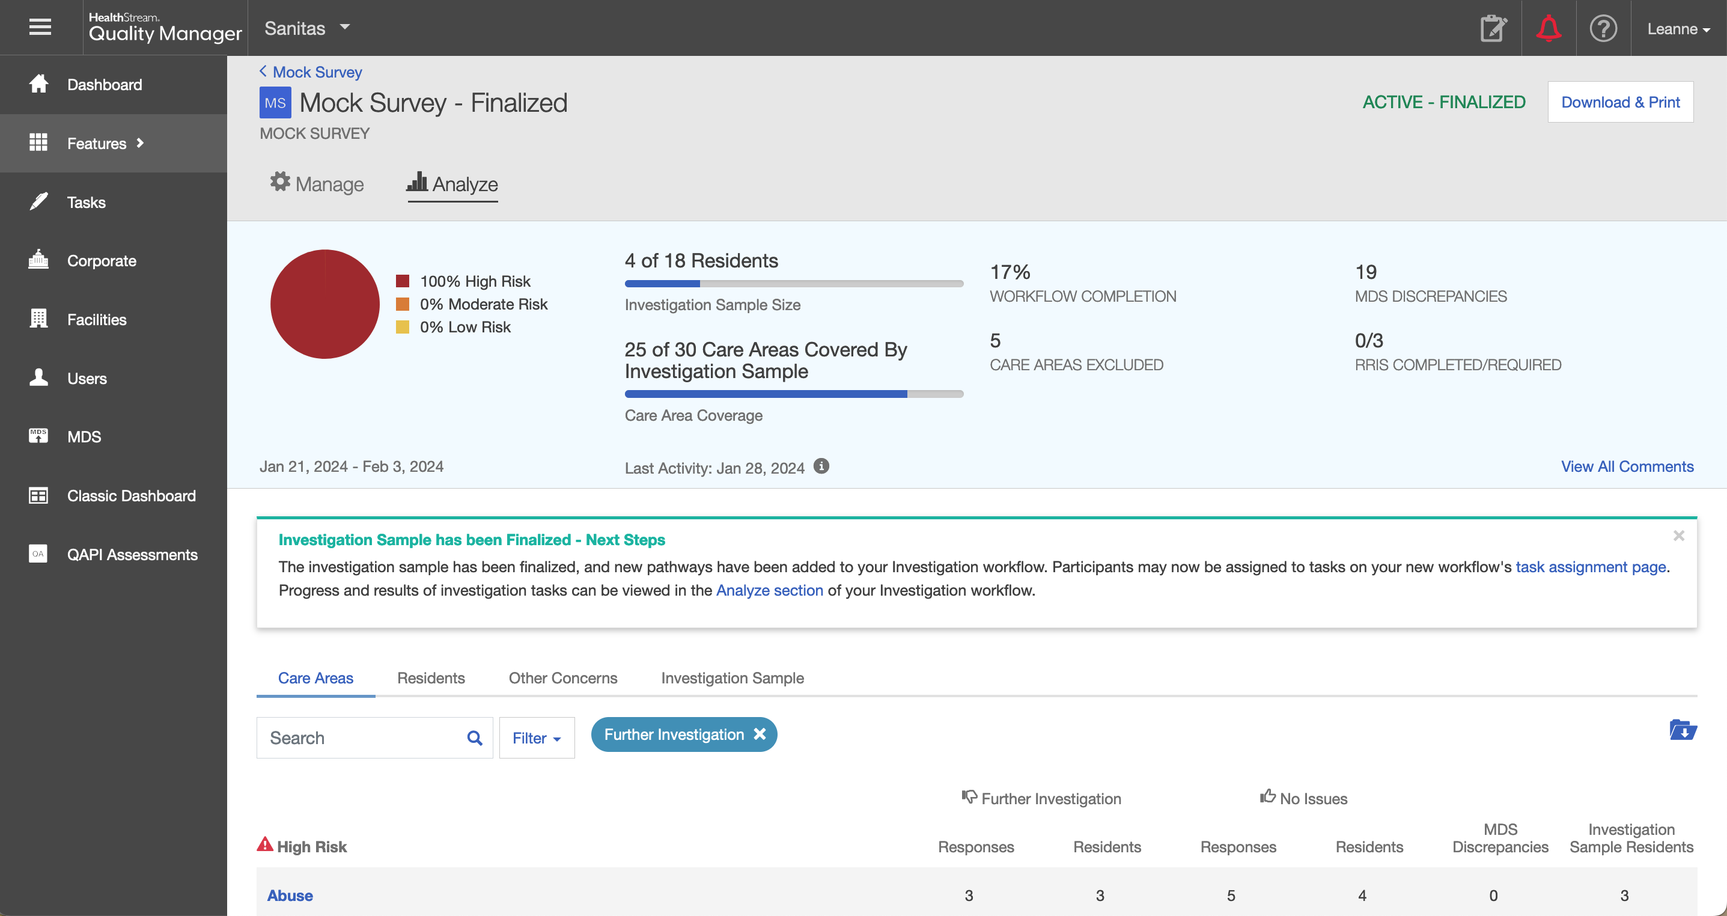
Task: Open the QAPI Assessments section
Action: pos(132,554)
